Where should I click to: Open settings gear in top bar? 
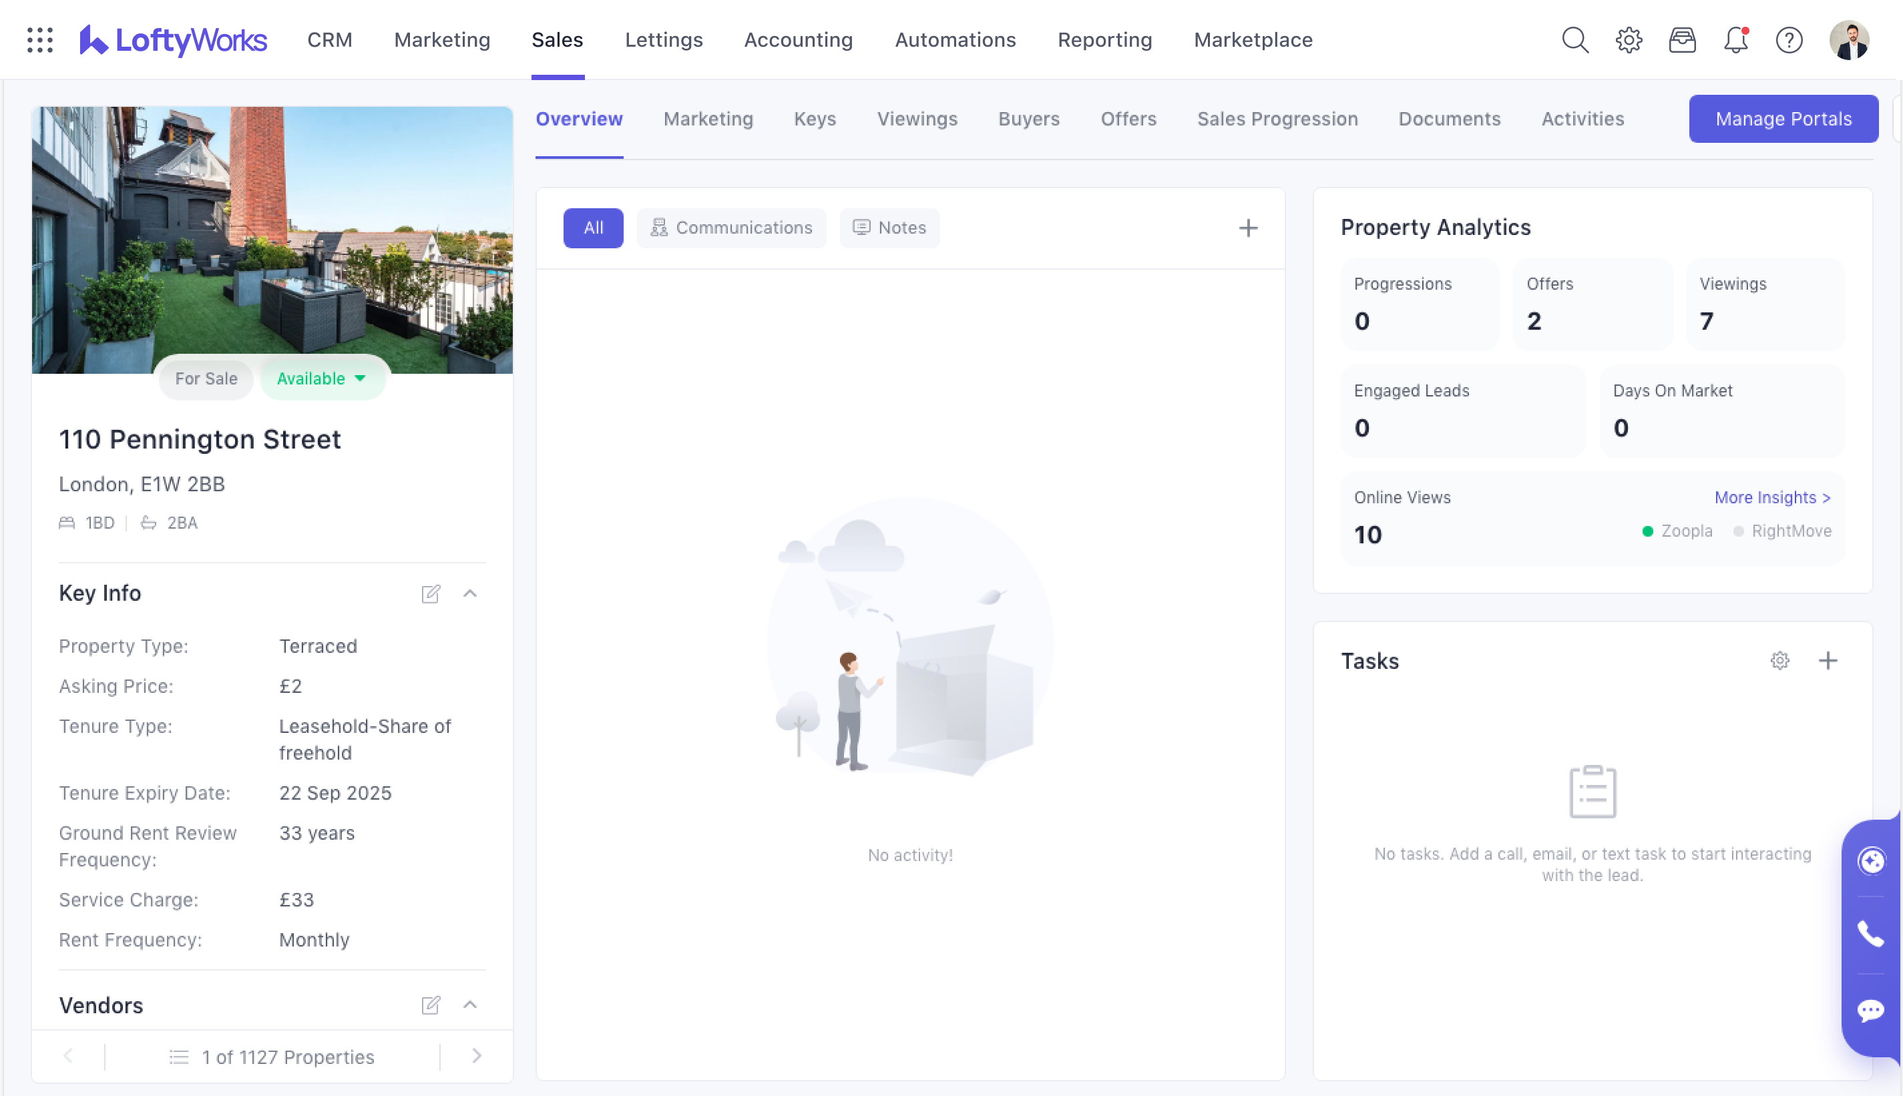[1629, 40]
